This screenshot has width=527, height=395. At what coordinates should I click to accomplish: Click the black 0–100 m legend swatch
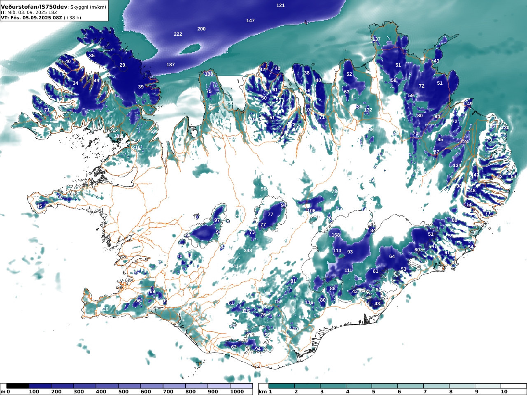[x=18, y=386]
